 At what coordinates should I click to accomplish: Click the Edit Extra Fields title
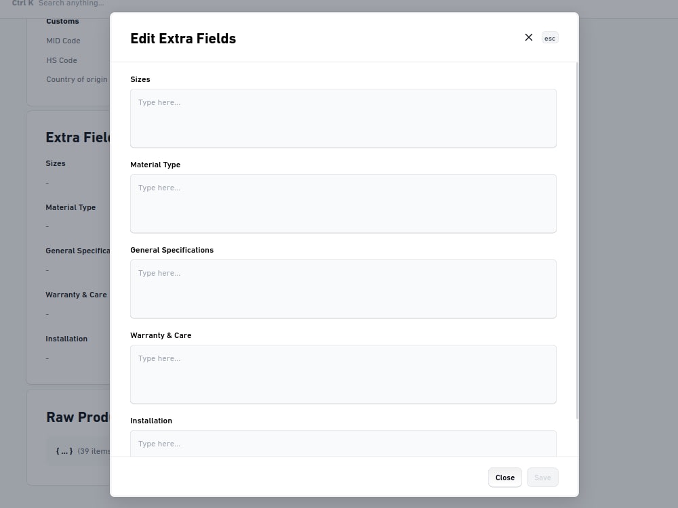pyautogui.click(x=183, y=39)
